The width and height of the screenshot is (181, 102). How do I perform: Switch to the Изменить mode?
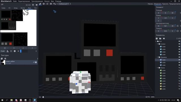click(158, 4)
